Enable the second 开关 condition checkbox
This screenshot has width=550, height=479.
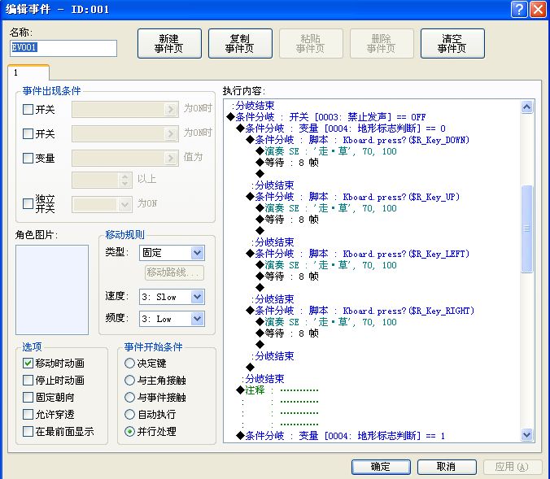[x=28, y=133]
